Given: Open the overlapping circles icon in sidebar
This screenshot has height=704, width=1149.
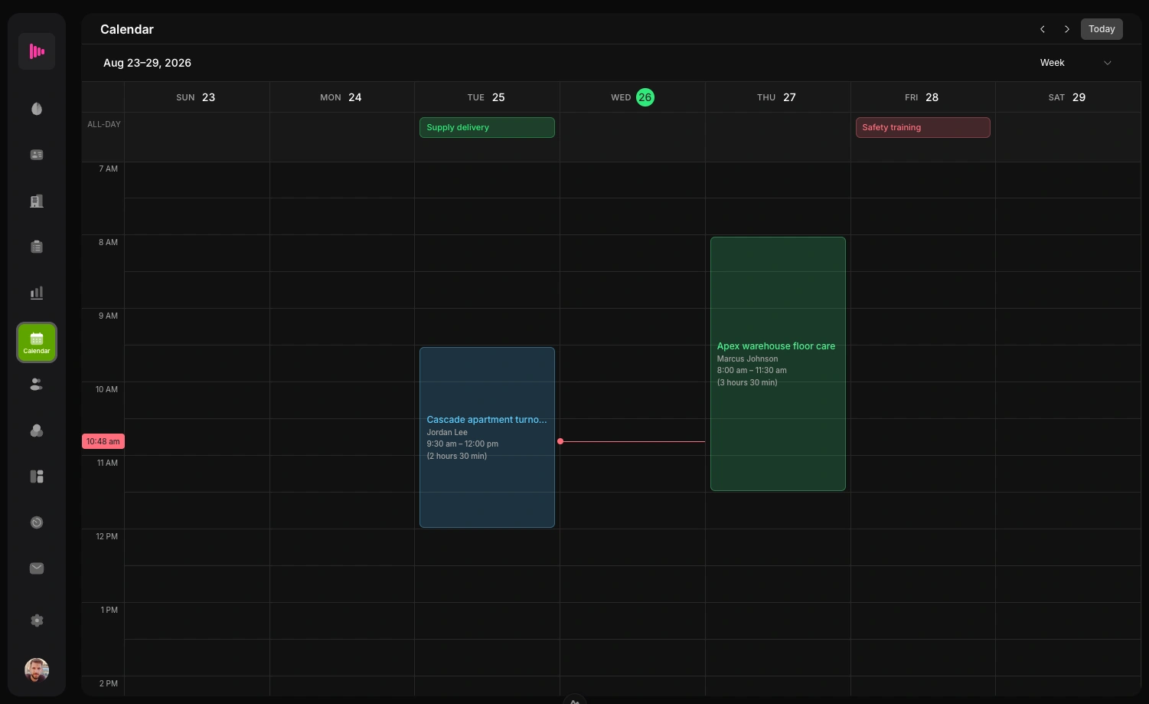Looking at the screenshot, I should tap(37, 431).
